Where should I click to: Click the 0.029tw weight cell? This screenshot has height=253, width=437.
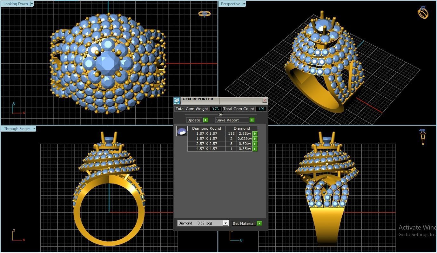point(245,139)
